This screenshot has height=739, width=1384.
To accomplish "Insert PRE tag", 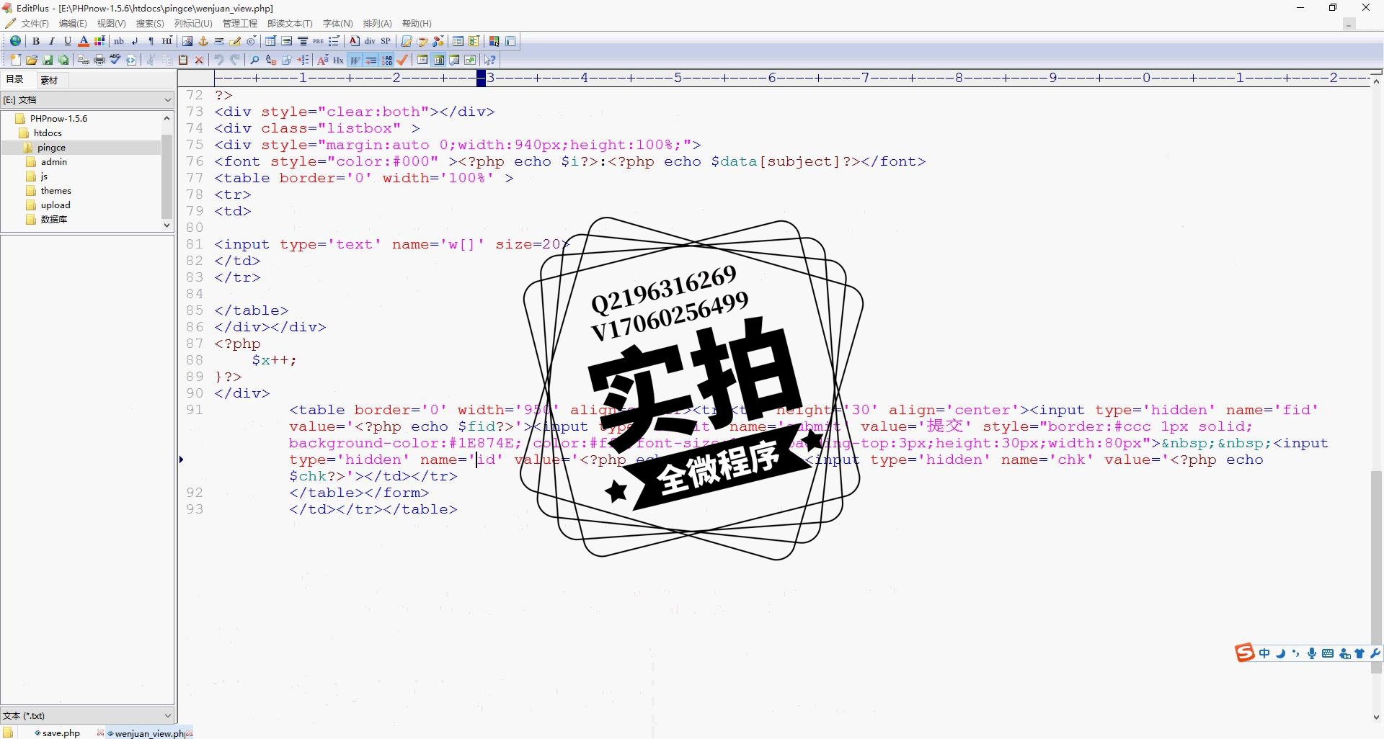I will click(318, 41).
